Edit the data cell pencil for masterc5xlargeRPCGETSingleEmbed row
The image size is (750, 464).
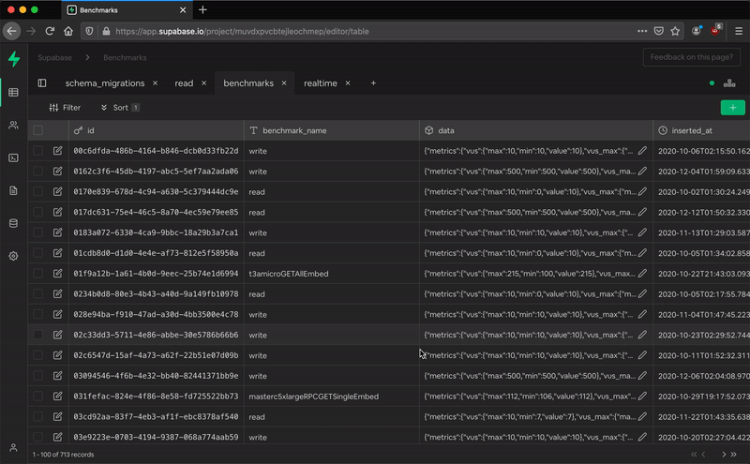pyautogui.click(x=642, y=397)
